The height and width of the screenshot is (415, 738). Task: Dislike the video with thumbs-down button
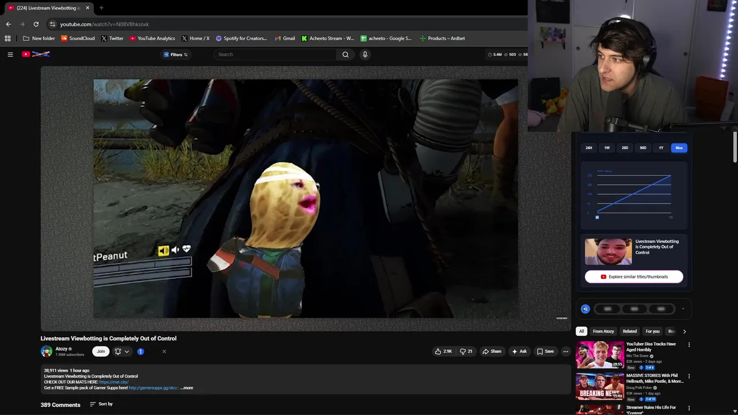coord(466,351)
